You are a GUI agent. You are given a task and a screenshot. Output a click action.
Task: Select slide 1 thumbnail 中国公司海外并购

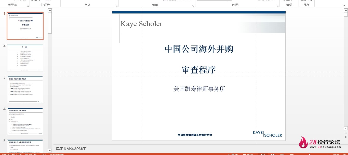(x=25, y=26)
